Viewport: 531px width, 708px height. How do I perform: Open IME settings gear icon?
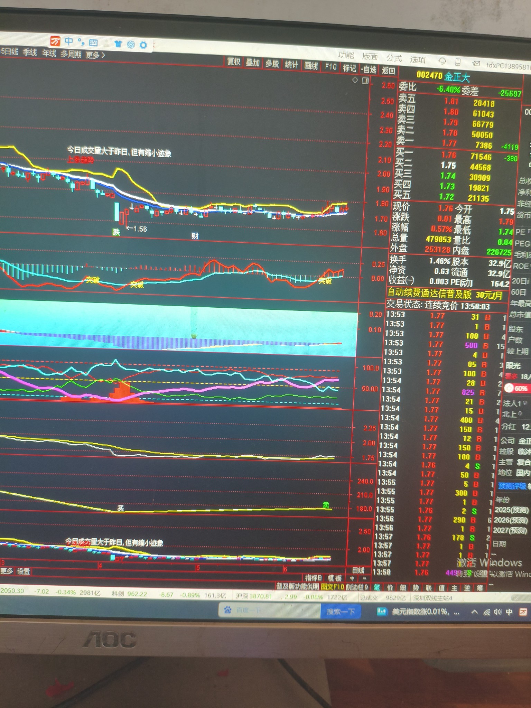(x=143, y=45)
